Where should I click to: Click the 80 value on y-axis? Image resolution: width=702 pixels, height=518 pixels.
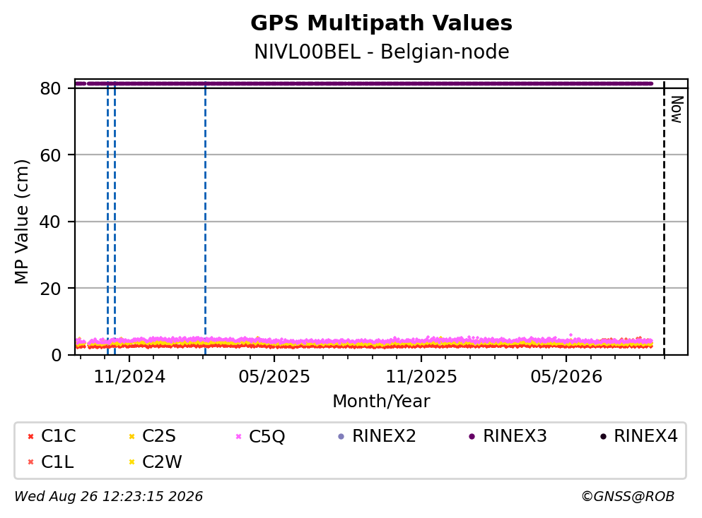(x=50, y=88)
